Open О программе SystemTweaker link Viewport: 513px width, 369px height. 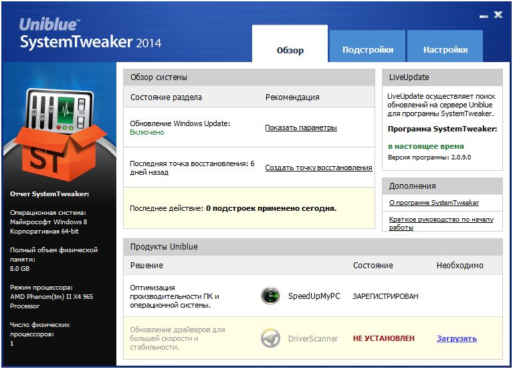pos(434,203)
